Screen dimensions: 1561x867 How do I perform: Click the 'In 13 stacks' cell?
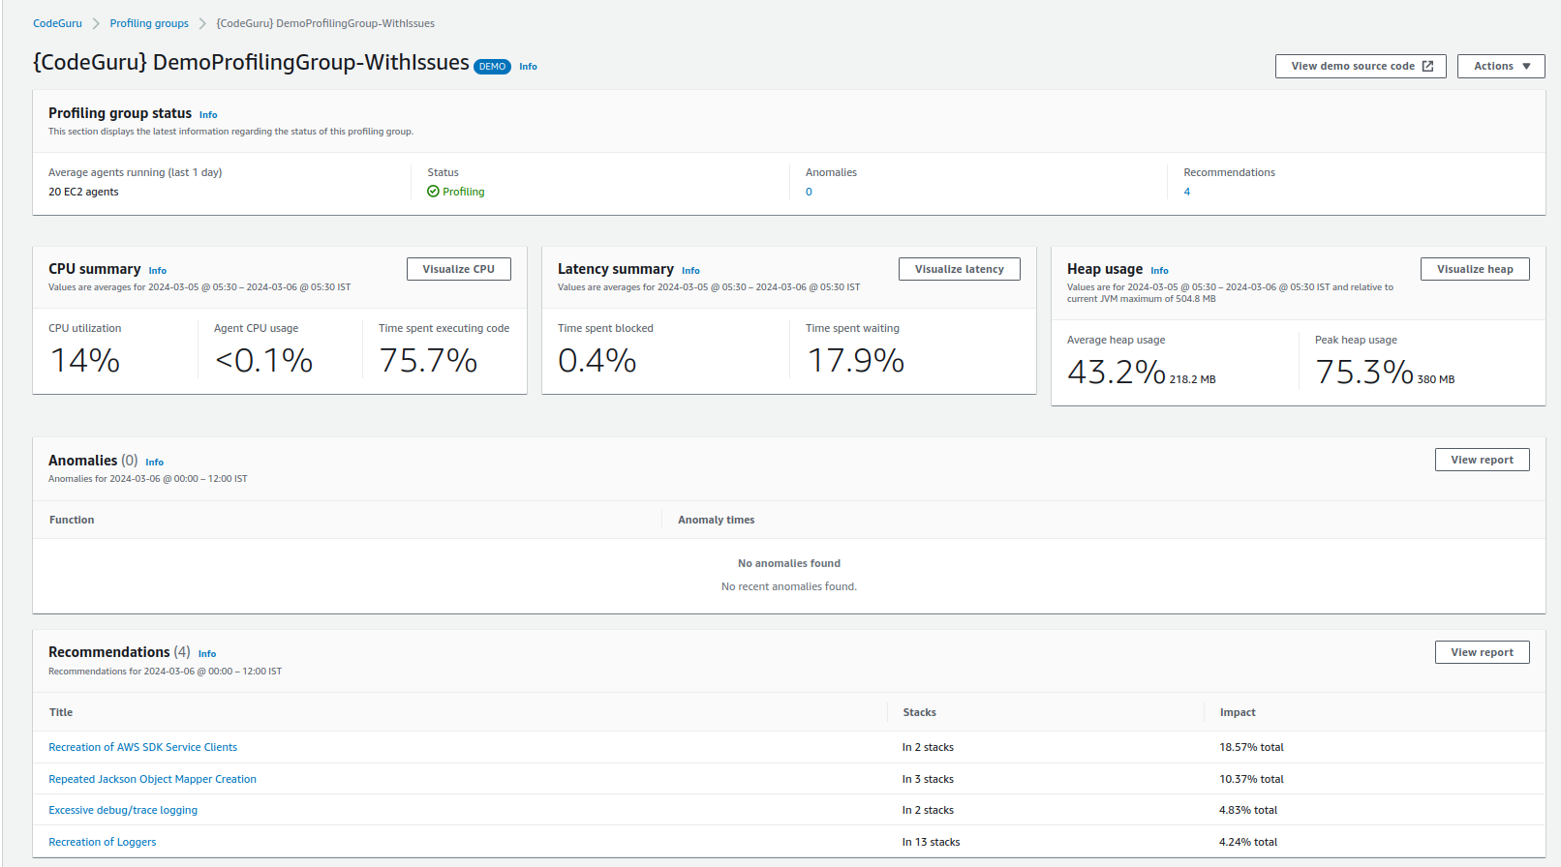(x=932, y=842)
